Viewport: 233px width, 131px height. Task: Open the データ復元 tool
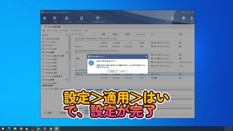pos(54,20)
